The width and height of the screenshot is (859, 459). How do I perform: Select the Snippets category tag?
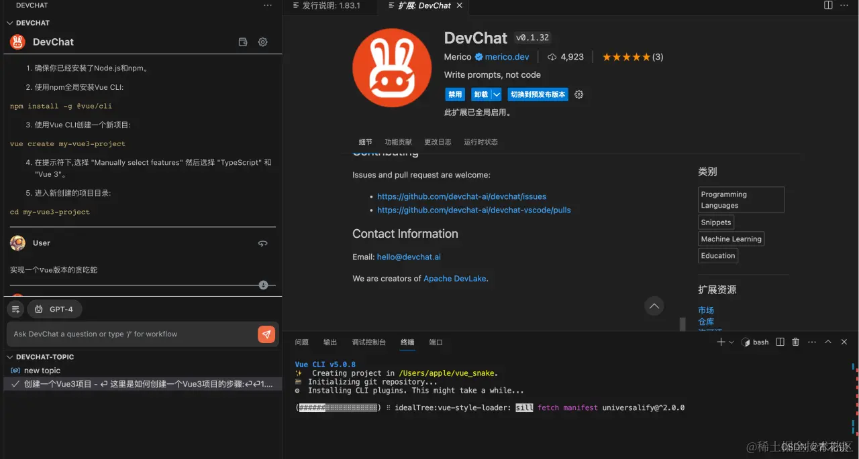pyautogui.click(x=716, y=222)
